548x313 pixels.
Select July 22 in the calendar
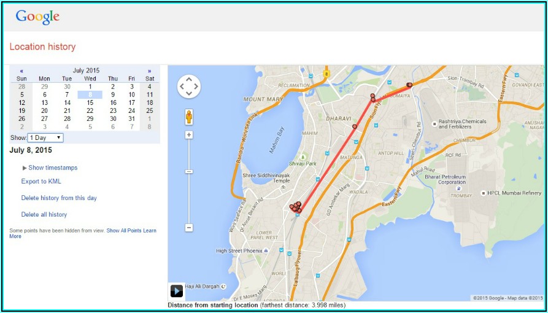tap(90, 111)
